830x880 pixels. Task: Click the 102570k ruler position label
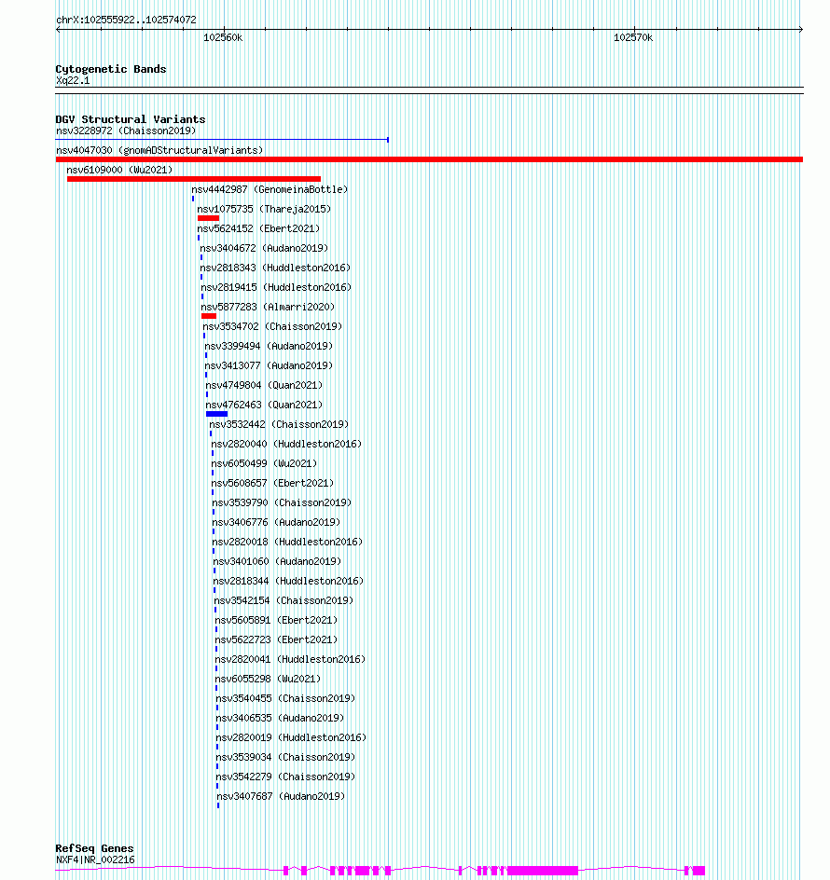[x=633, y=37]
